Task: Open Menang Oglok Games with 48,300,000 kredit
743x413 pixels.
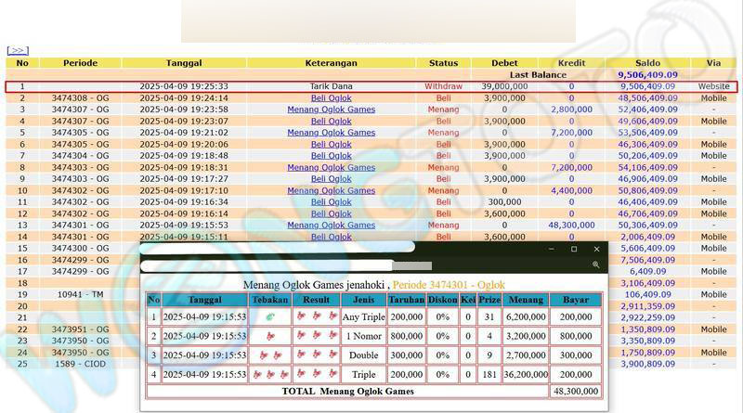Action: 331,225
